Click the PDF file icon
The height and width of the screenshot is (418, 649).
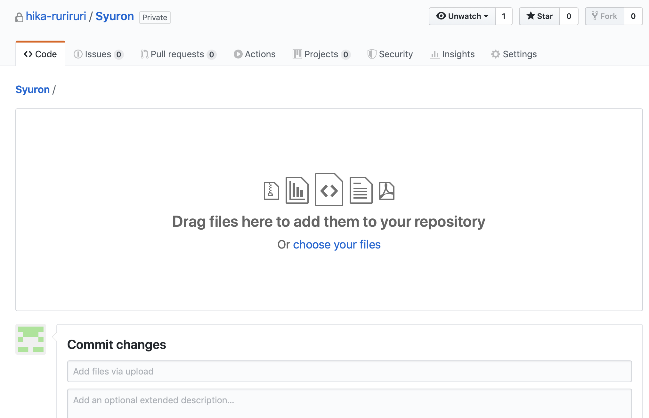386,191
